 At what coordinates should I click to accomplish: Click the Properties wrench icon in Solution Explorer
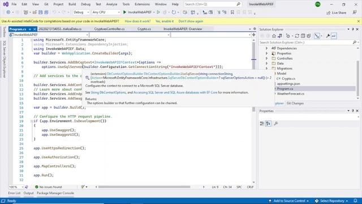click(328, 36)
